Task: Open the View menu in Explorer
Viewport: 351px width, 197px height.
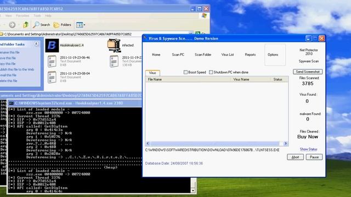Action: pyautogui.click(x=9, y=16)
